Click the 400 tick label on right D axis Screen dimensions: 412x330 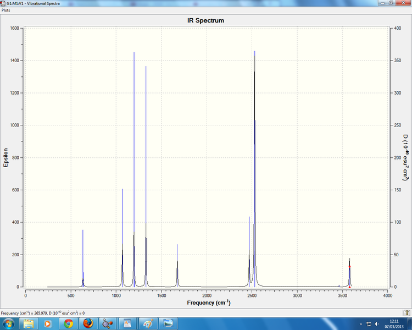398,28
